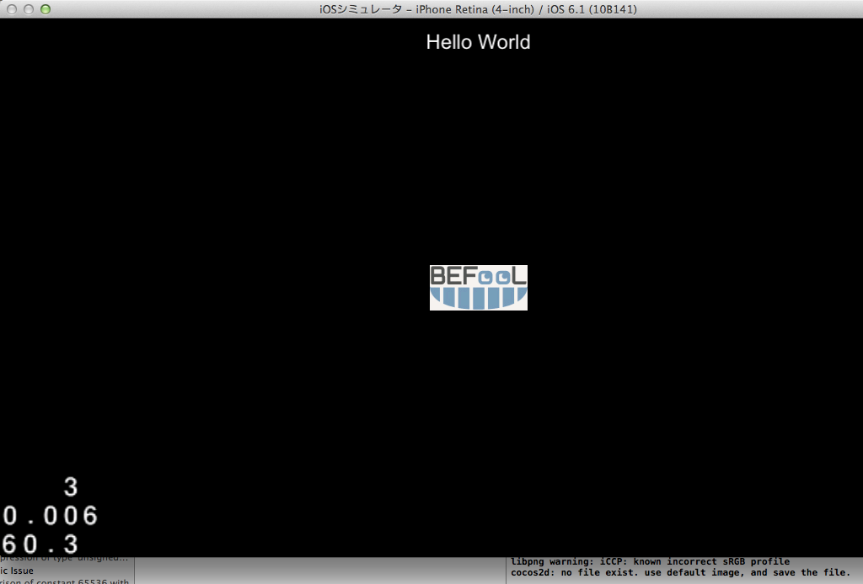Minimize the iOS Simulator window
Image resolution: width=863 pixels, height=584 pixels.
click(29, 8)
